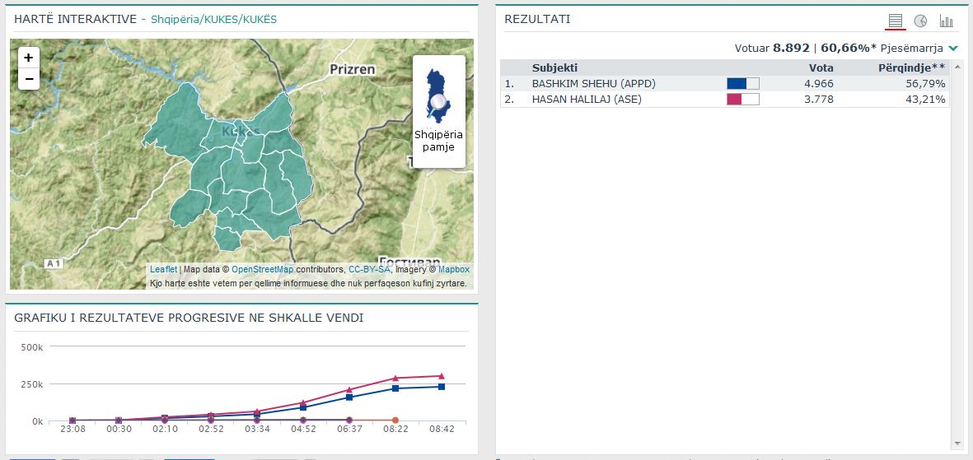Click the blue square marker at 08:42

[x=442, y=387]
